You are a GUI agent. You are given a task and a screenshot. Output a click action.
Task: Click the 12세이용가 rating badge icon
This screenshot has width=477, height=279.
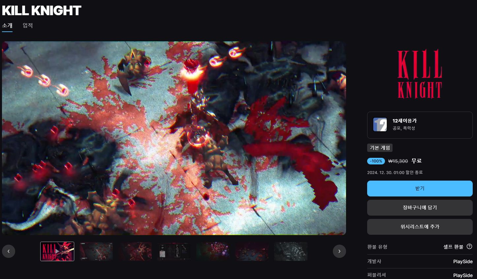click(x=380, y=125)
